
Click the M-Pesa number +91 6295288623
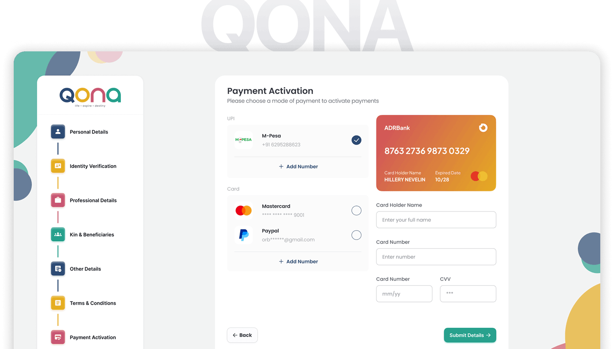click(281, 145)
